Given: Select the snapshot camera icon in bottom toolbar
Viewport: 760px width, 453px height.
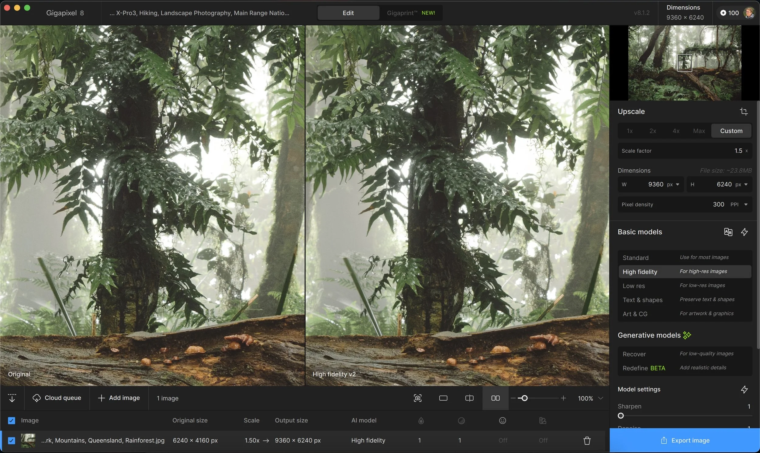Looking at the screenshot, I should point(417,398).
